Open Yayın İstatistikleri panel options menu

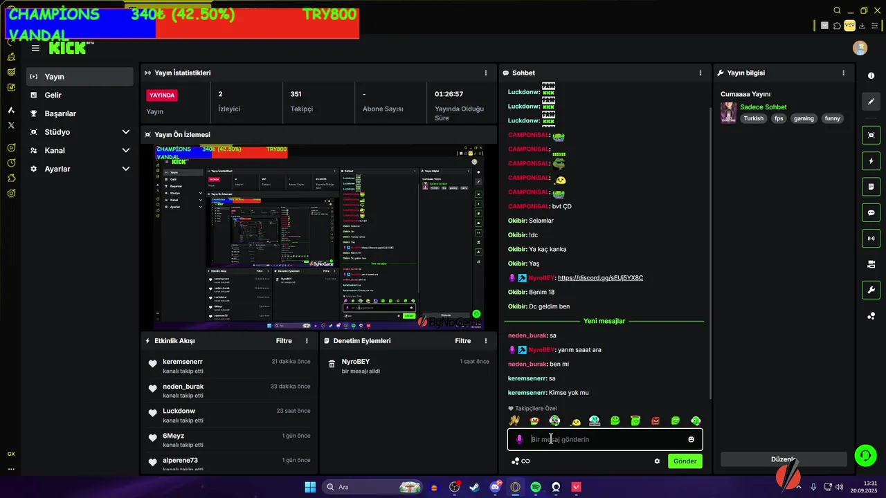(x=486, y=73)
